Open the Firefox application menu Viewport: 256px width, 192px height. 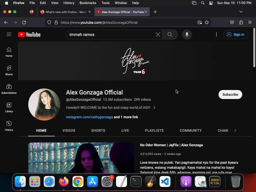pyautogui.click(x=250, y=22)
